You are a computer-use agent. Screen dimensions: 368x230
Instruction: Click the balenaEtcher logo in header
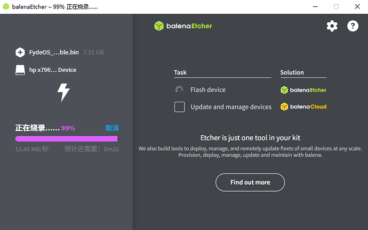coord(183,26)
